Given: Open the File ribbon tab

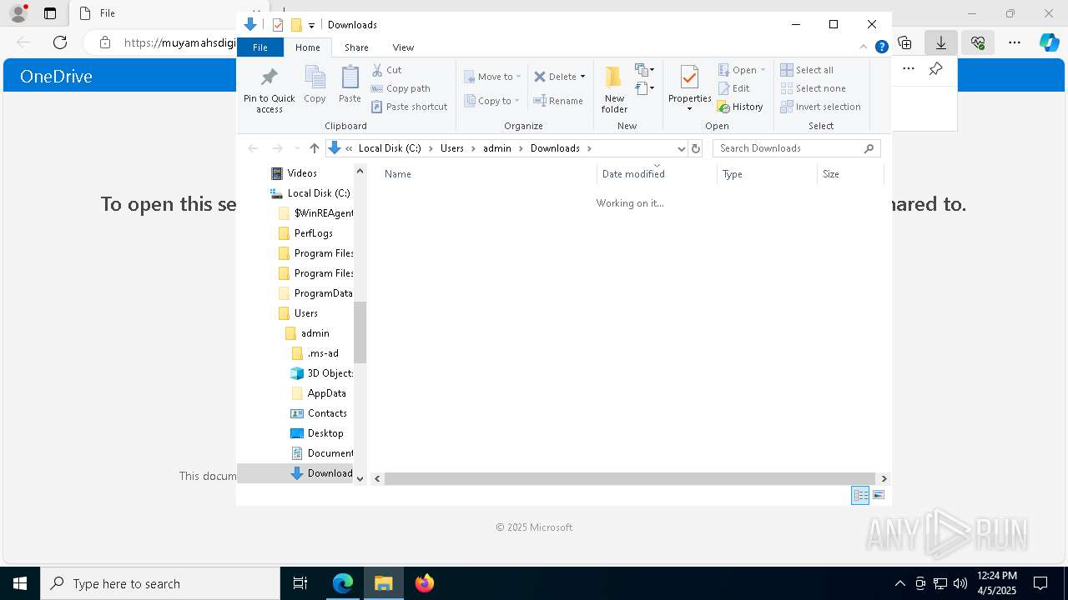Looking at the screenshot, I should (x=260, y=47).
